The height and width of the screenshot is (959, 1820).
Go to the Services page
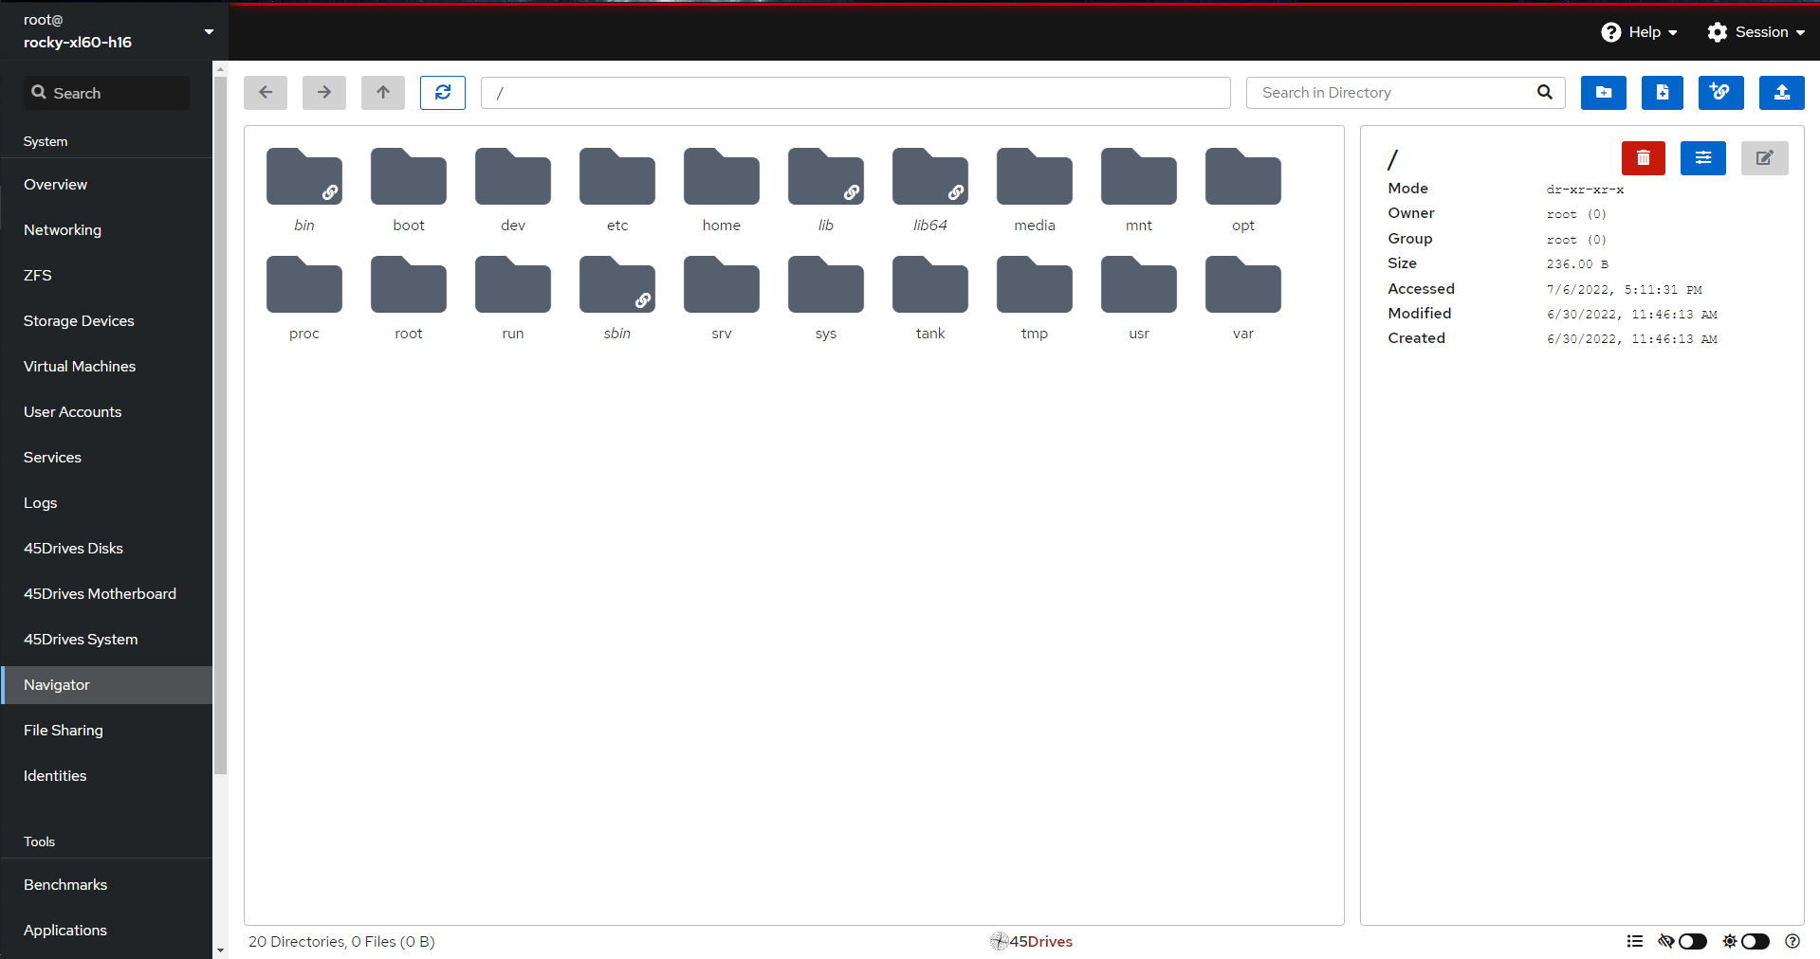coord(106,458)
